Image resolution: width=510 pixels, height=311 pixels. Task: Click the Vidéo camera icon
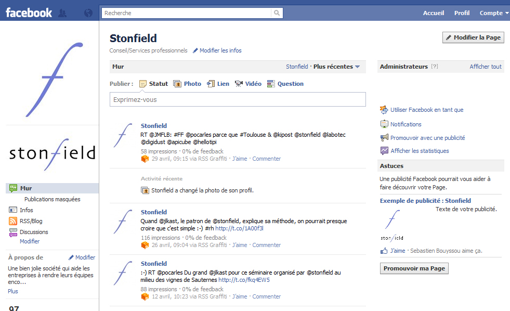(x=239, y=84)
